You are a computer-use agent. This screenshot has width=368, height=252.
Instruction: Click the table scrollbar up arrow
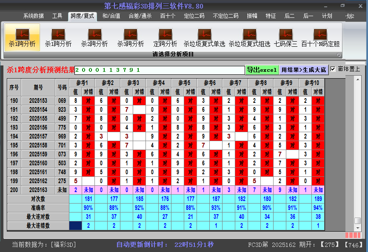click(x=358, y=80)
